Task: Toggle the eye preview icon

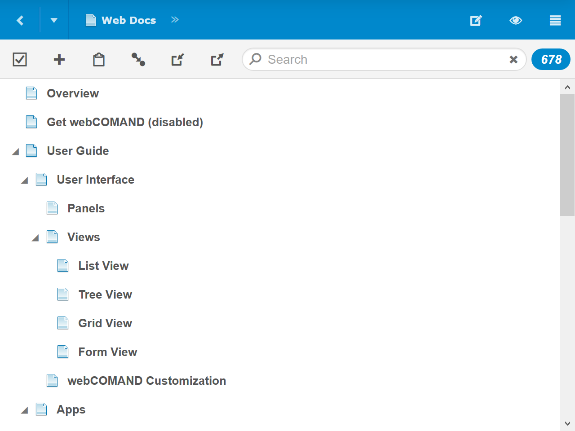Action: 516,20
